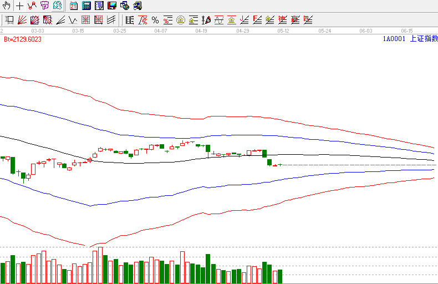Open the calendar icon showing 21
The image size is (438, 284).
pos(74,6)
